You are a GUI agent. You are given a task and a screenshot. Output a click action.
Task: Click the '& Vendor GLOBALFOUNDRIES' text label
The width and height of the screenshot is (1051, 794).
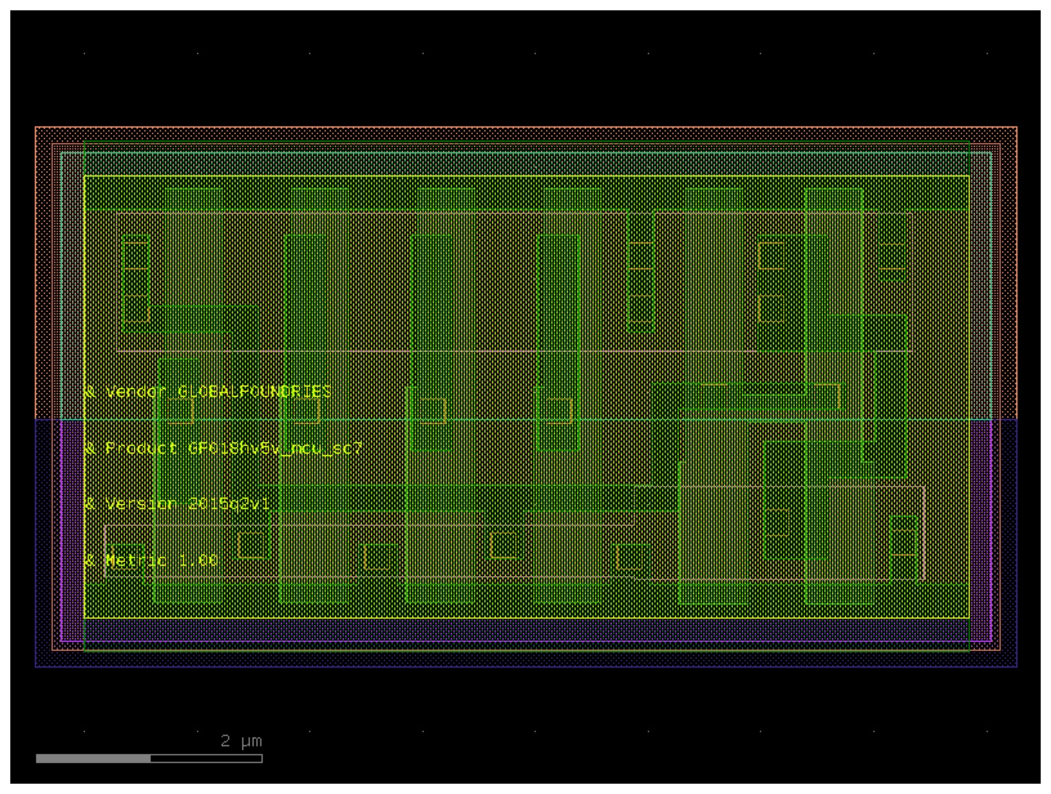[207, 391]
